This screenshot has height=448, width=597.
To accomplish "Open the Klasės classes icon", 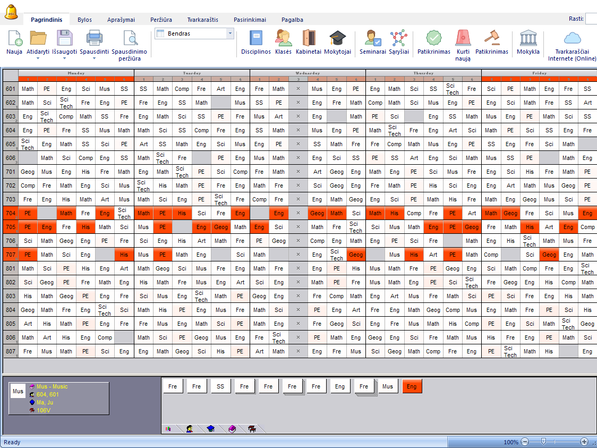I will coord(283,39).
